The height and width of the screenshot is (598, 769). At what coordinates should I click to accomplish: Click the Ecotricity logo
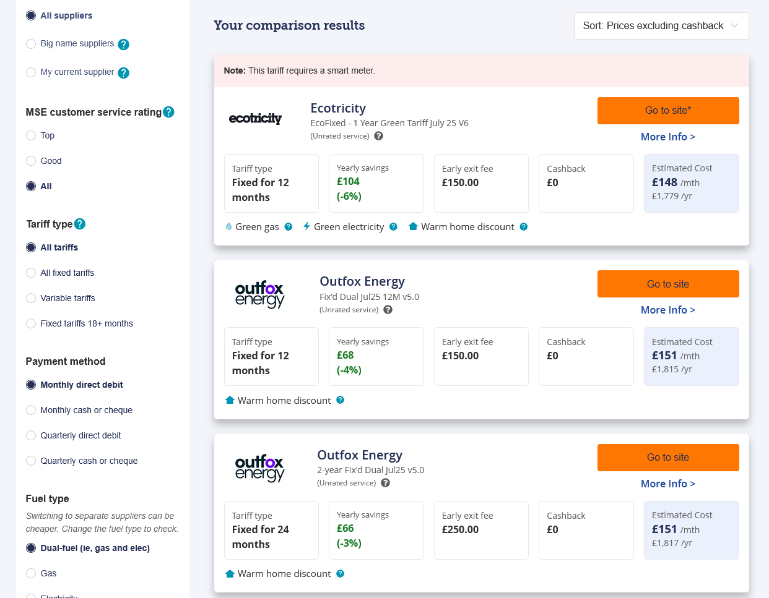255,118
